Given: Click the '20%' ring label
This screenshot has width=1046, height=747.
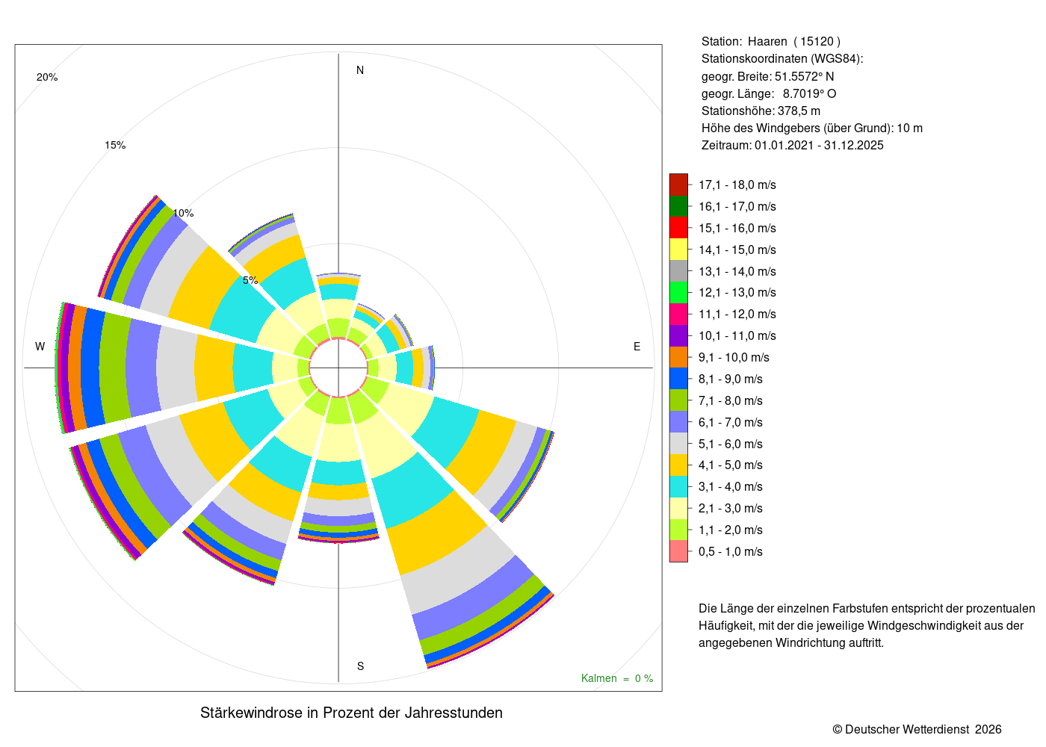Looking at the screenshot, I should pyautogui.click(x=47, y=78).
